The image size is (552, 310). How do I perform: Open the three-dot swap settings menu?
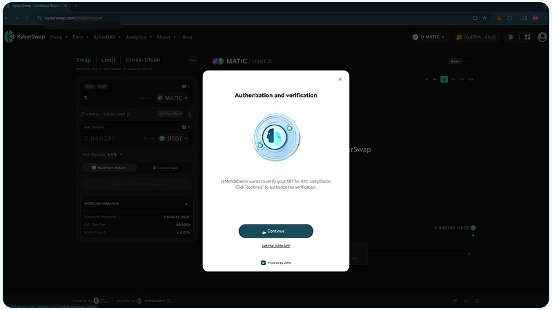193,60
